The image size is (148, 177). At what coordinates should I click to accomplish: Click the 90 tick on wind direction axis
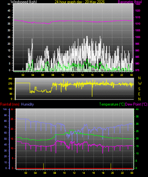[11, 94]
